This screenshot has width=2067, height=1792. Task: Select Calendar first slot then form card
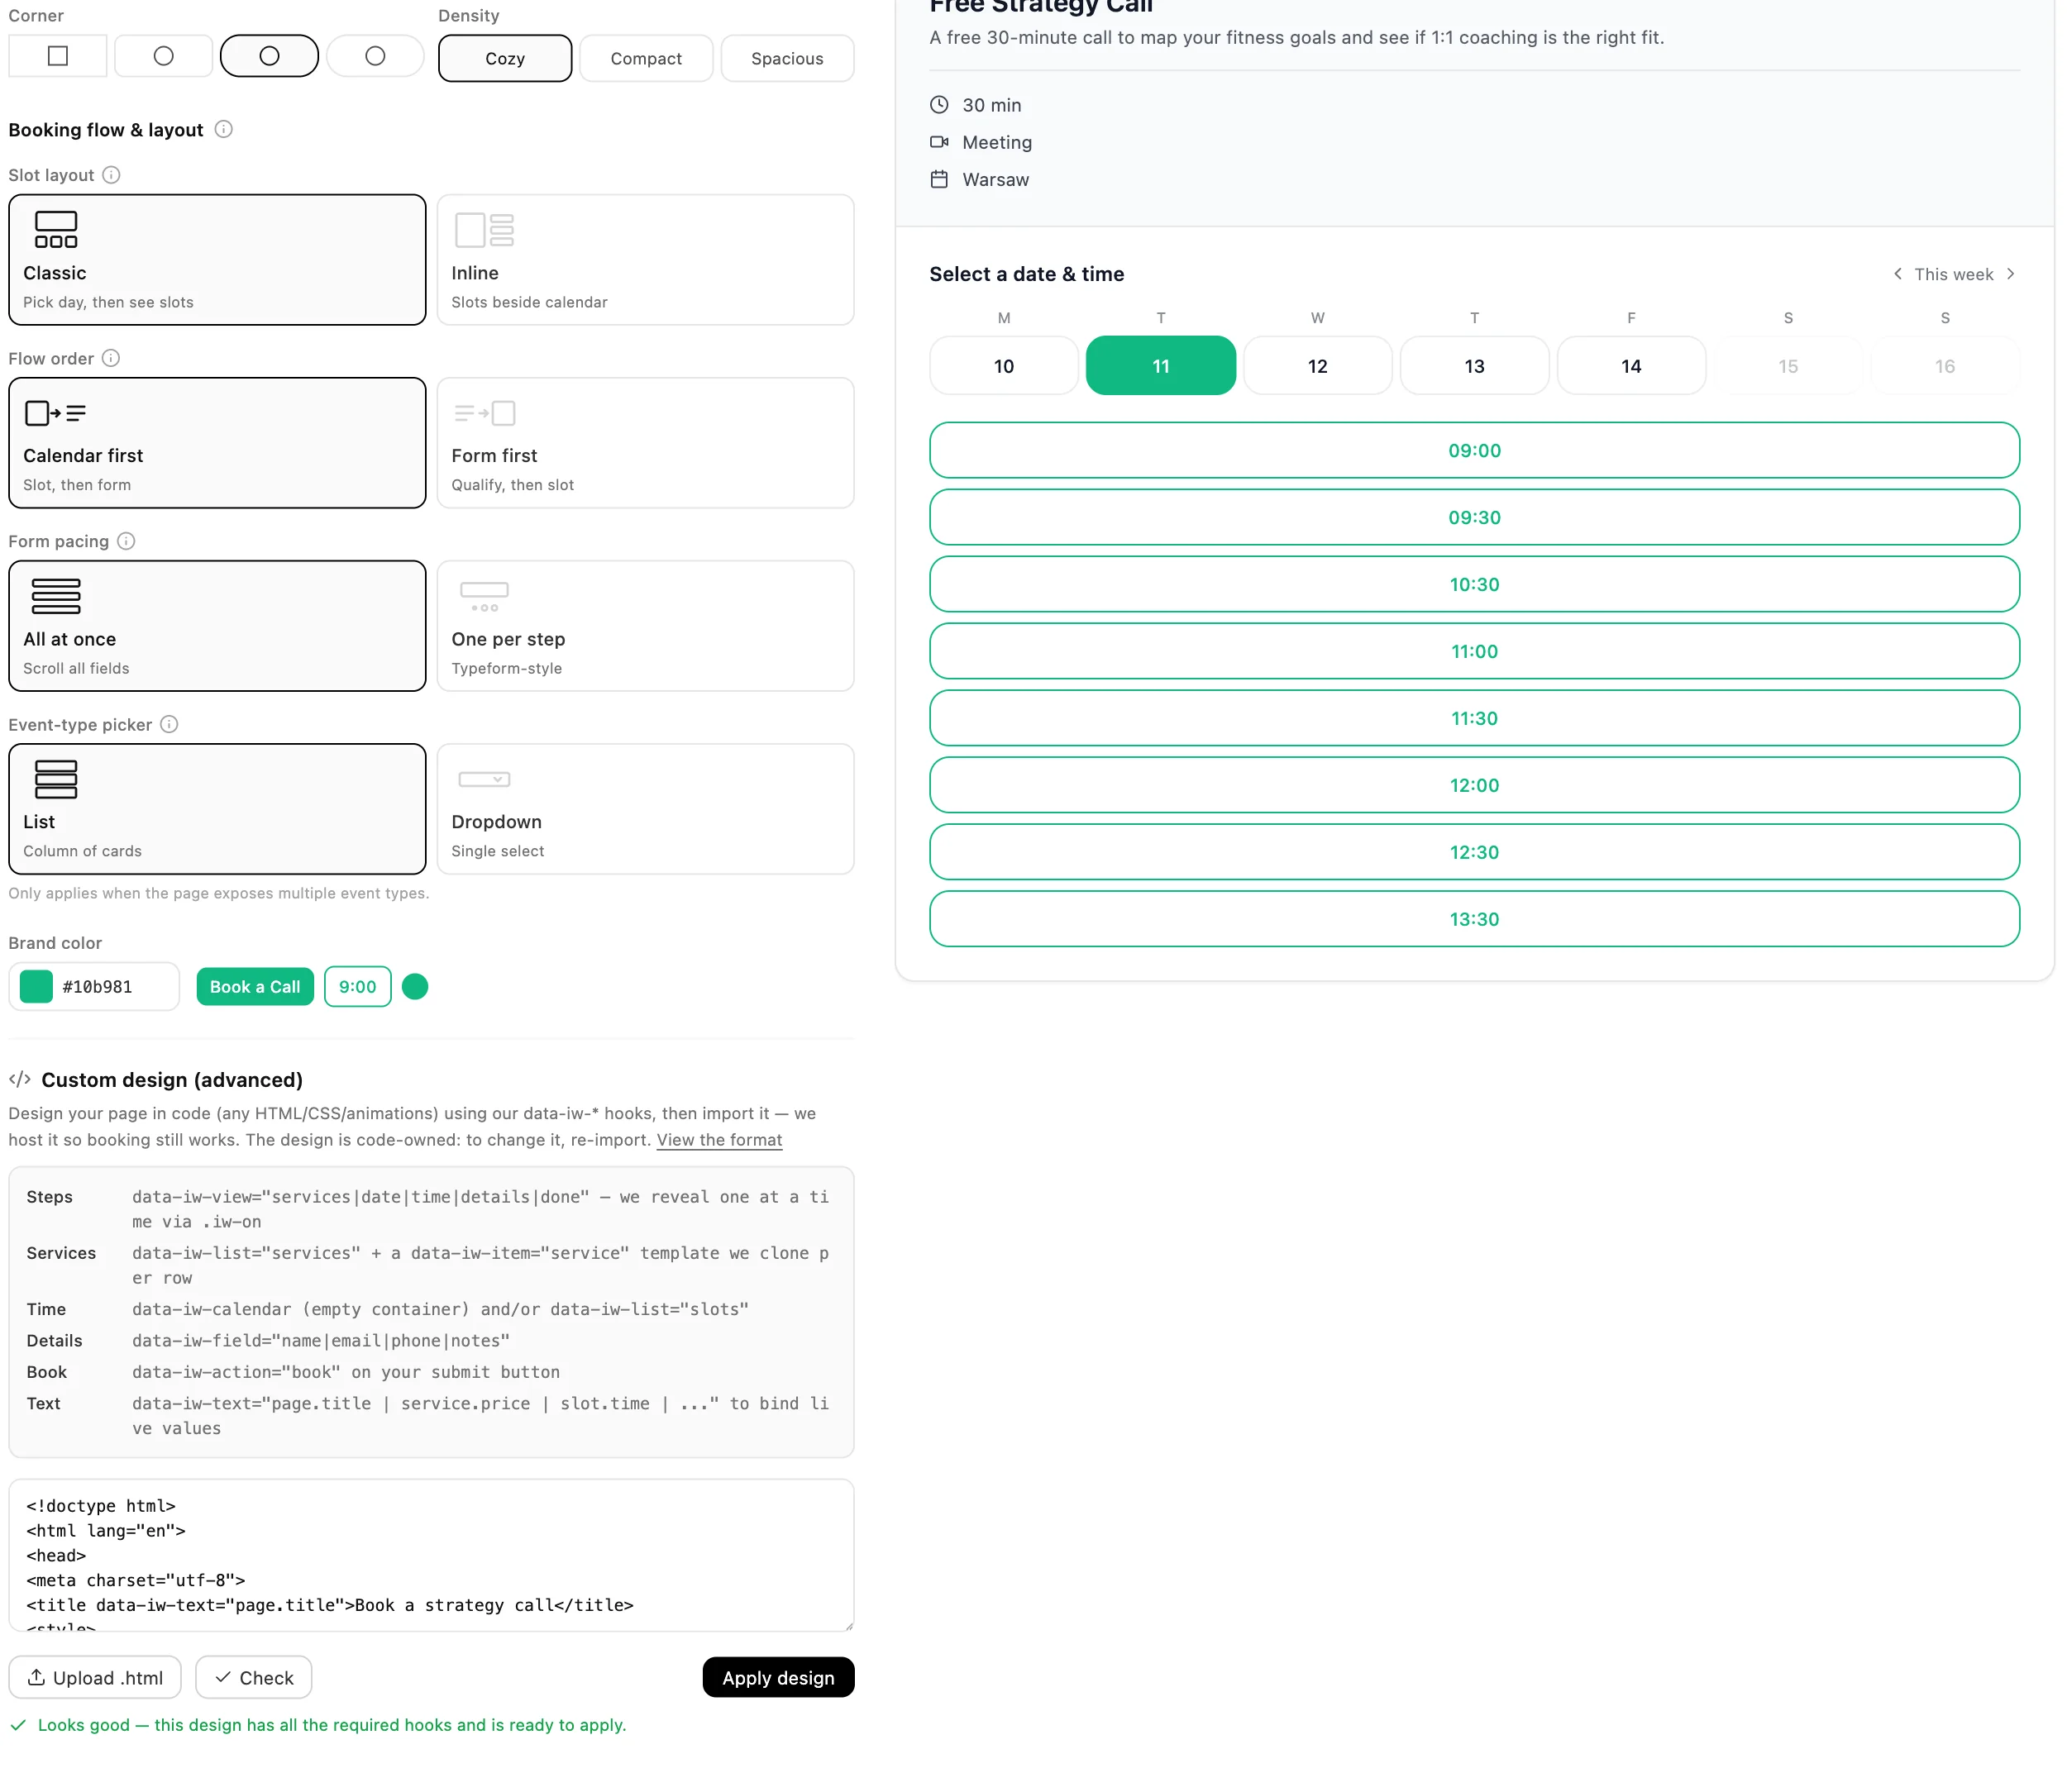(217, 443)
